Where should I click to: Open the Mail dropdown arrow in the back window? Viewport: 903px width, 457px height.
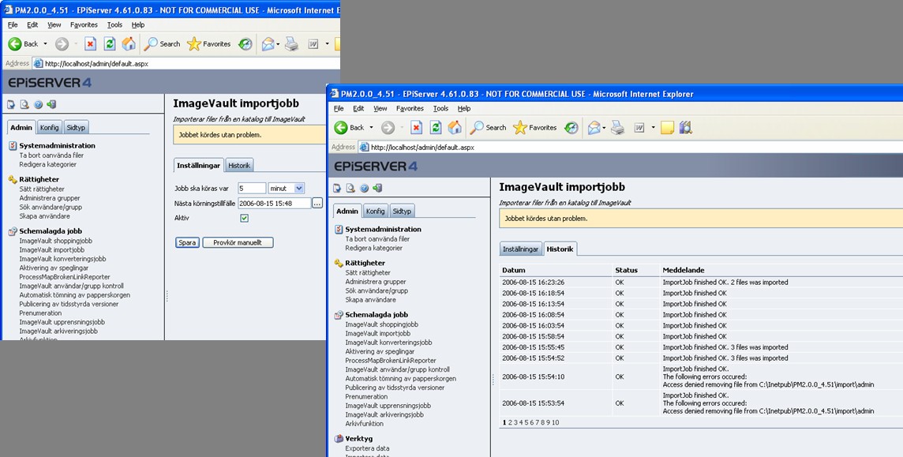[x=278, y=43]
